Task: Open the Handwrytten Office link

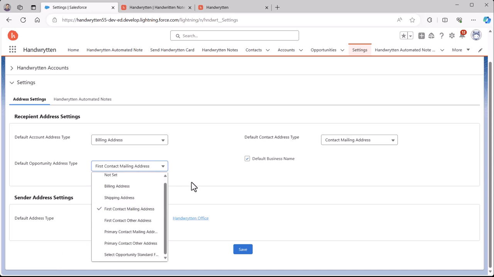Action: (x=190, y=218)
